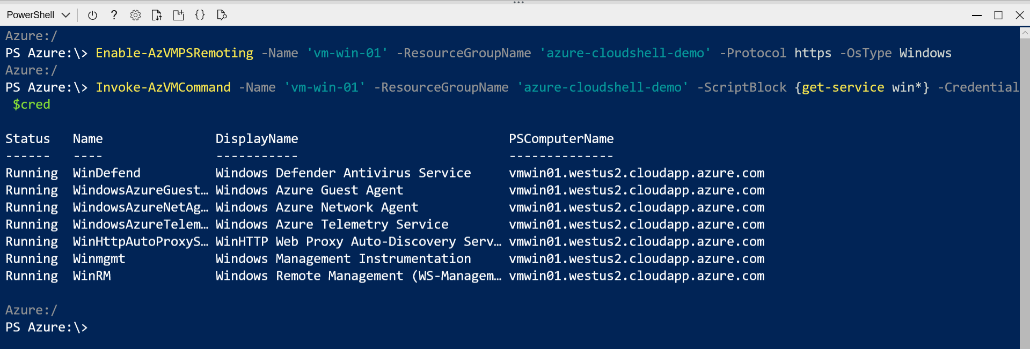This screenshot has height=349, width=1030.
Task: Open the PowerShell shell type dropdown
Action: click(x=39, y=15)
